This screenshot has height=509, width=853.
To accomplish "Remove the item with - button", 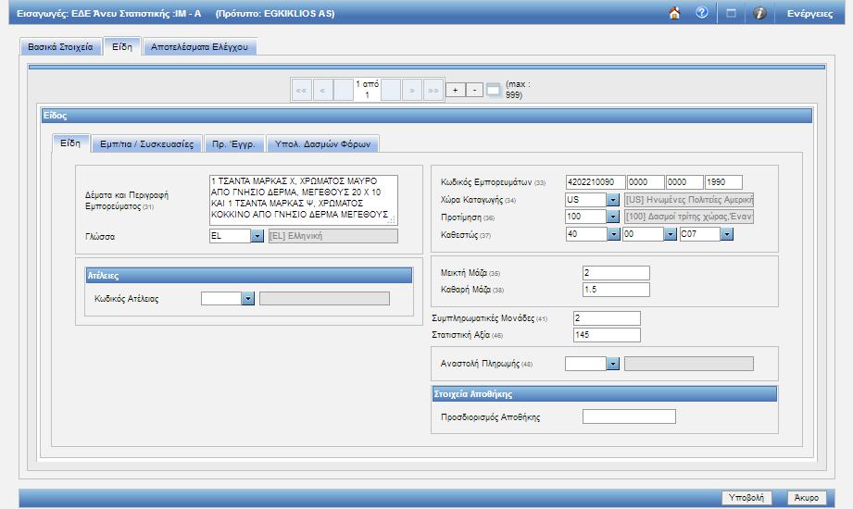I will [474, 90].
